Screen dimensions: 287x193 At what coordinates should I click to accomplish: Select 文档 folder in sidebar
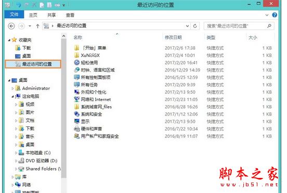pyautogui.click(x=30, y=121)
